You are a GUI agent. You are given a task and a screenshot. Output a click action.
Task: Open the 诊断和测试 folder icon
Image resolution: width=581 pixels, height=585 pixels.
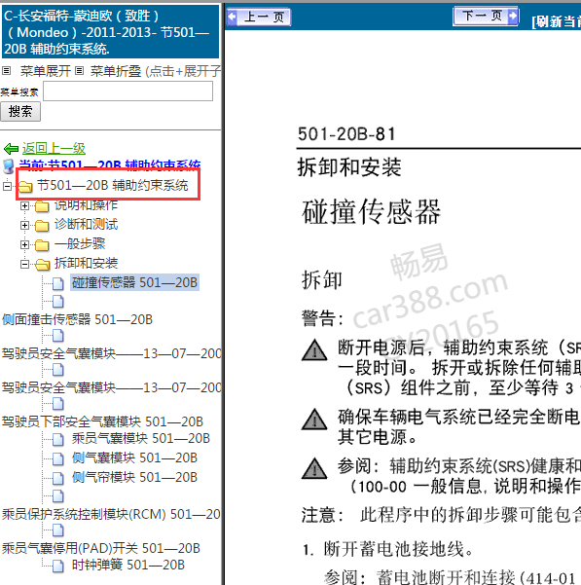(x=42, y=226)
